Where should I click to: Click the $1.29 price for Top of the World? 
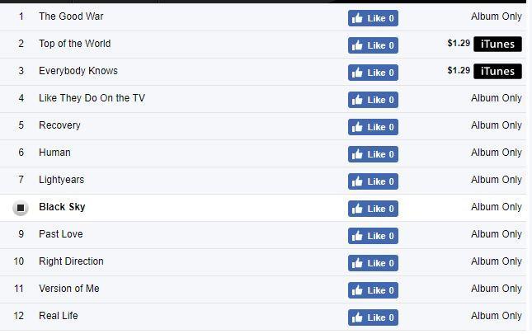coord(459,43)
